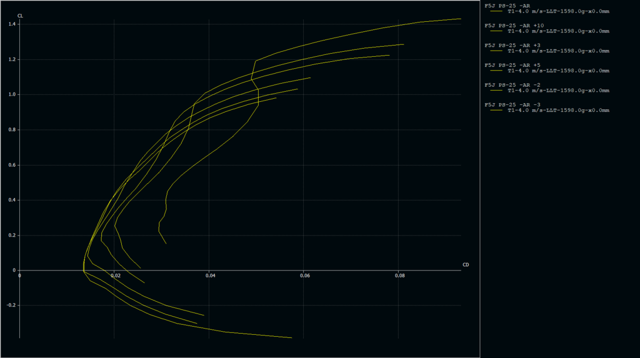The image size is (640, 358).
Task: Click the yellow line swatch under -AR -3
Action: pyautogui.click(x=497, y=111)
